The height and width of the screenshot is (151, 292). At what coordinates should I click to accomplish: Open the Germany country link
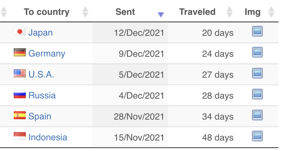click(x=47, y=54)
